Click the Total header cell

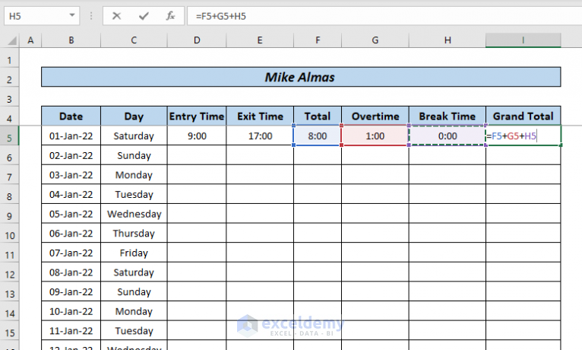tap(318, 116)
